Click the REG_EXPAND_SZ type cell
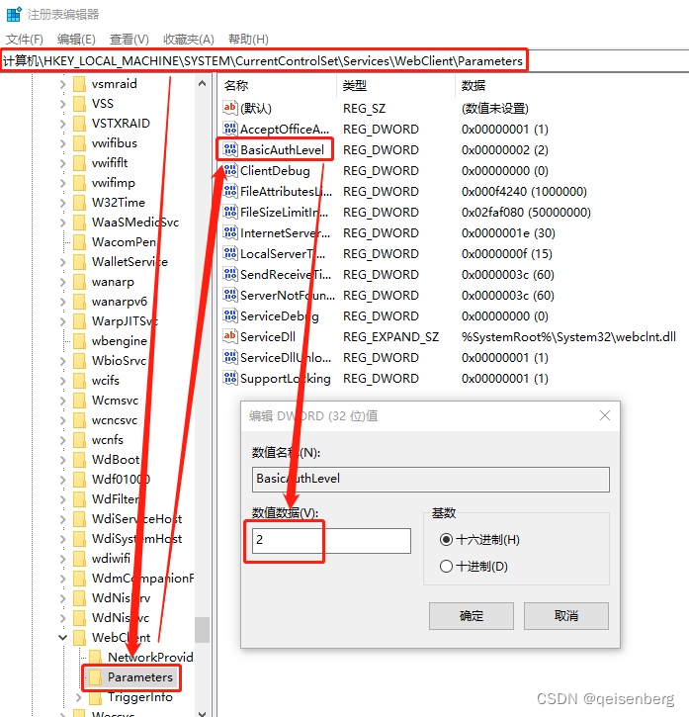The width and height of the screenshot is (689, 717). click(x=390, y=337)
